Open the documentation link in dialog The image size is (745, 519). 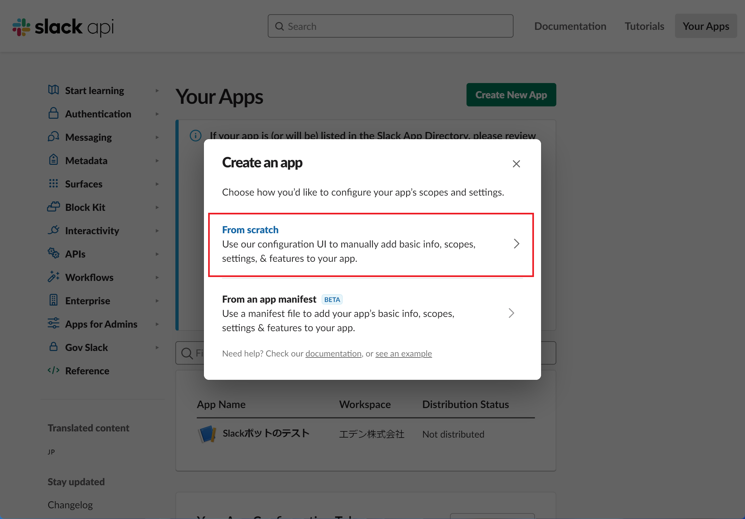click(333, 354)
